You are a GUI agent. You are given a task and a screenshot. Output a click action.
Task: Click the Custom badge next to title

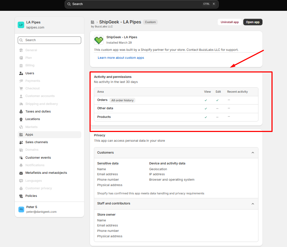150,22
